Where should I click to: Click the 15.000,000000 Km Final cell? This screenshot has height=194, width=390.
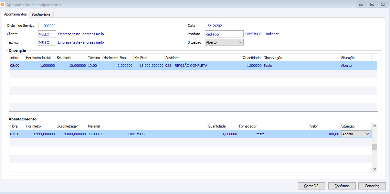pyautogui.click(x=149, y=66)
